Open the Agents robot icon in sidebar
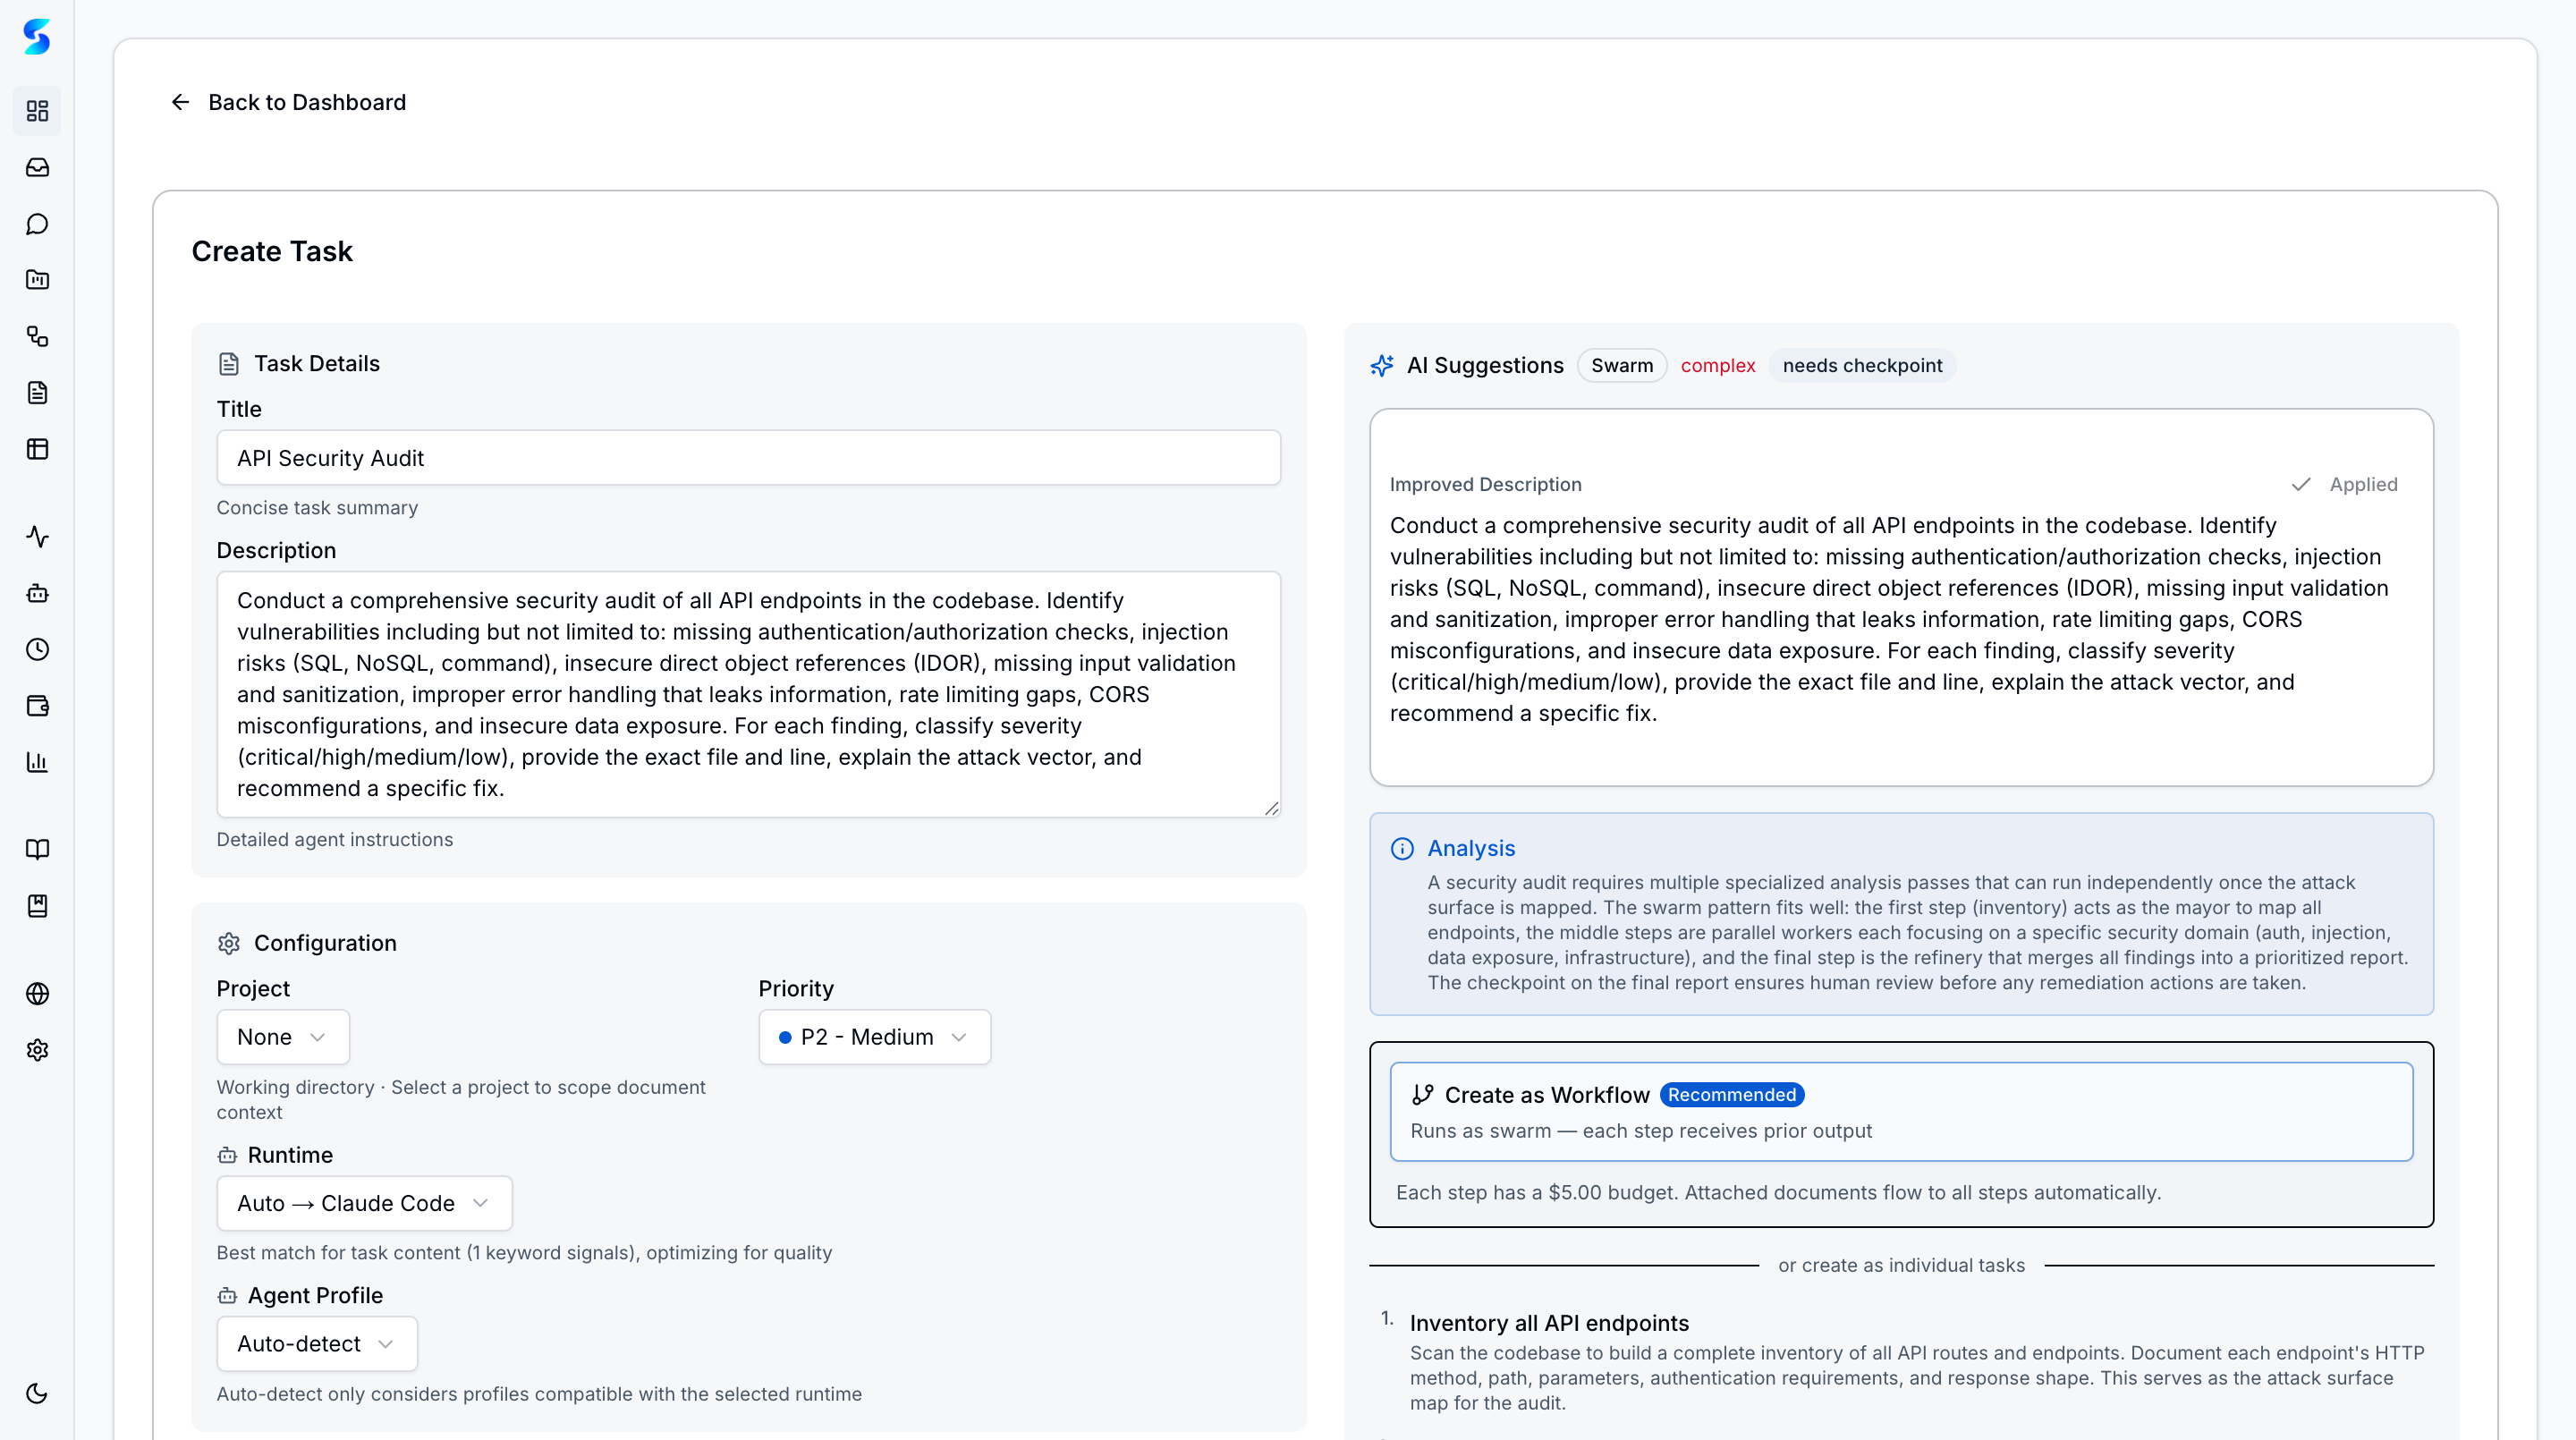 click(x=37, y=593)
